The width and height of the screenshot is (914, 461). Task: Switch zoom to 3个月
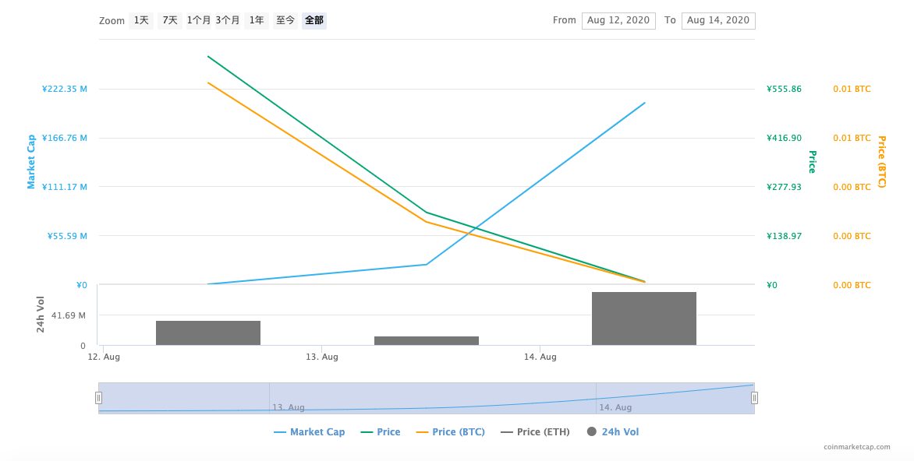click(x=228, y=21)
